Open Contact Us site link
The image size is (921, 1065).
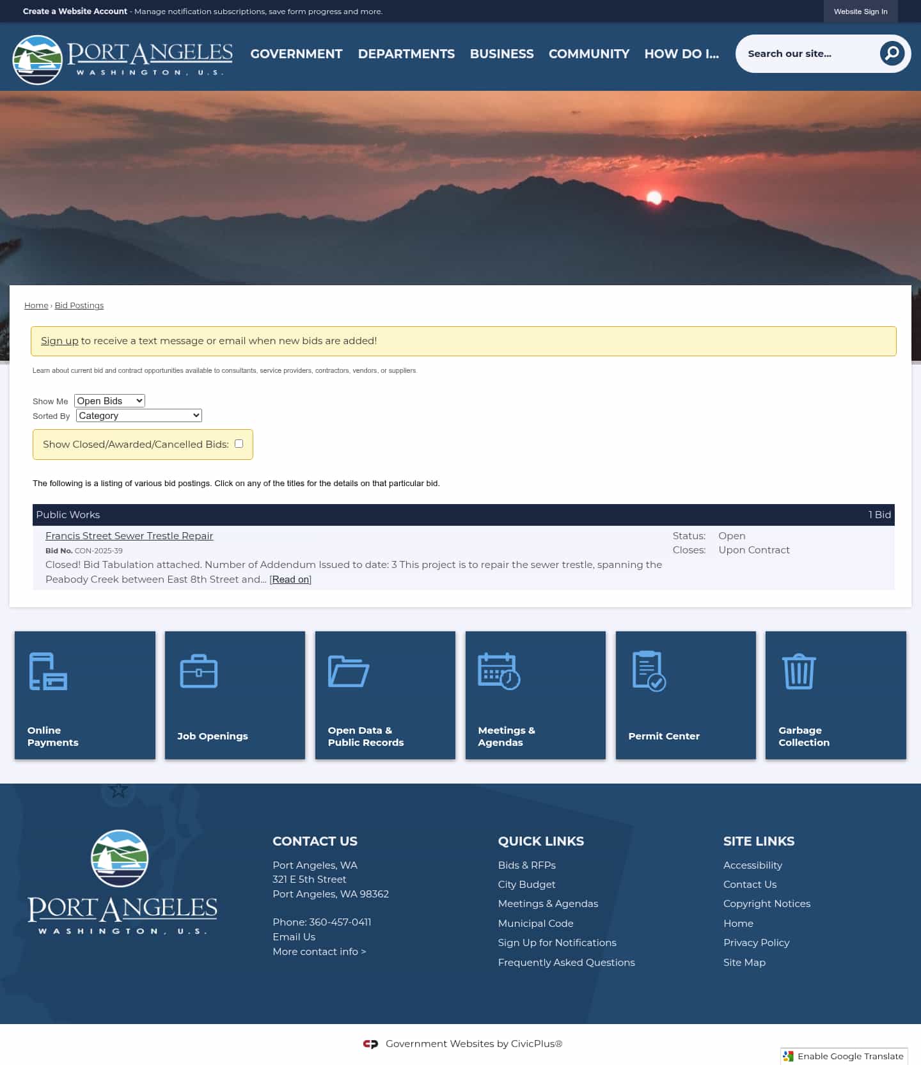[750, 885]
